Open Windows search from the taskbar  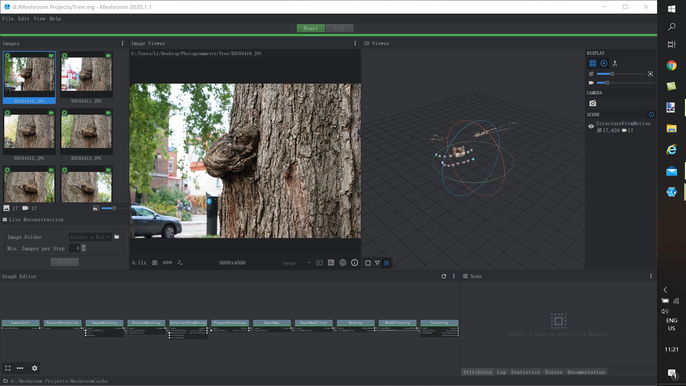tap(671, 27)
